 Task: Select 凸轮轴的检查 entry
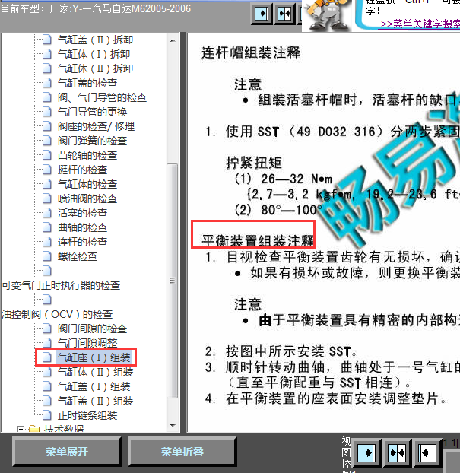click(x=87, y=155)
